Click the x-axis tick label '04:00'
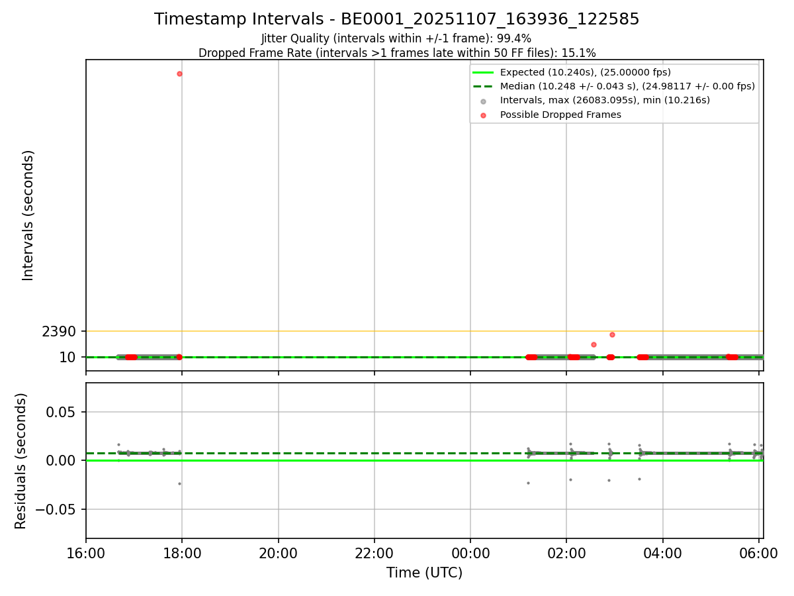Screen dimensions: 794x596 point(663,553)
